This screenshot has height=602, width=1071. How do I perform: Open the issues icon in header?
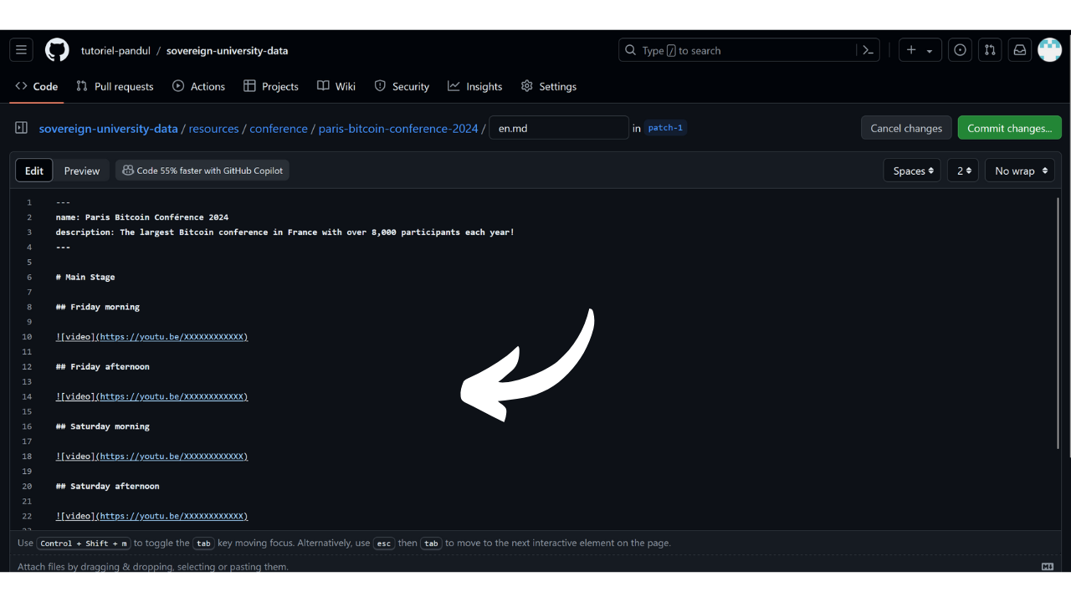pos(960,50)
